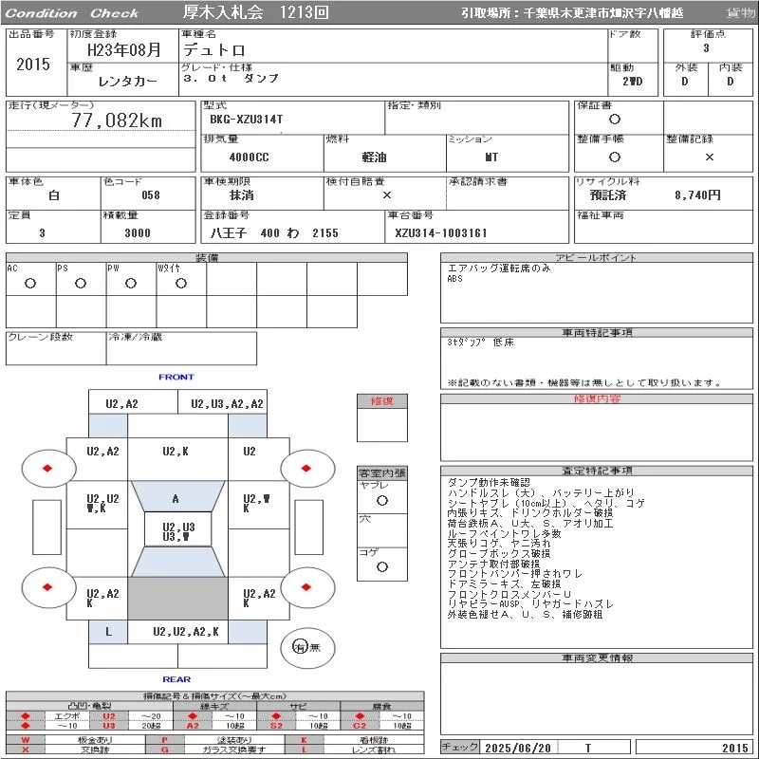
Task: Click the × mark under 検付自賠責
Action: (387, 195)
